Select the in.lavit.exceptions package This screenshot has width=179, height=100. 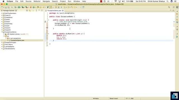coord(15,38)
